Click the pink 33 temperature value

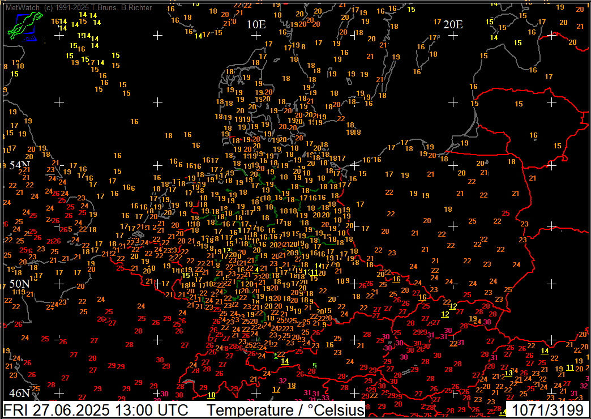click(326, 398)
